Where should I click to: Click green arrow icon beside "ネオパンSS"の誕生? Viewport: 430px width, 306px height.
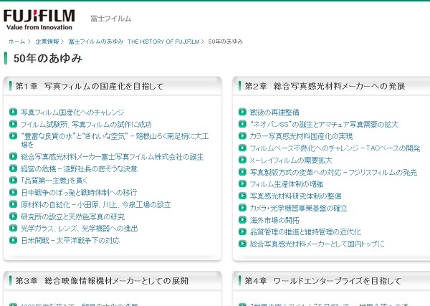[242, 124]
